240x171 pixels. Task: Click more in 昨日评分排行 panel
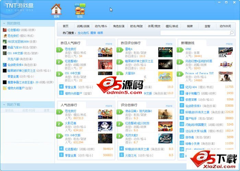(169, 44)
